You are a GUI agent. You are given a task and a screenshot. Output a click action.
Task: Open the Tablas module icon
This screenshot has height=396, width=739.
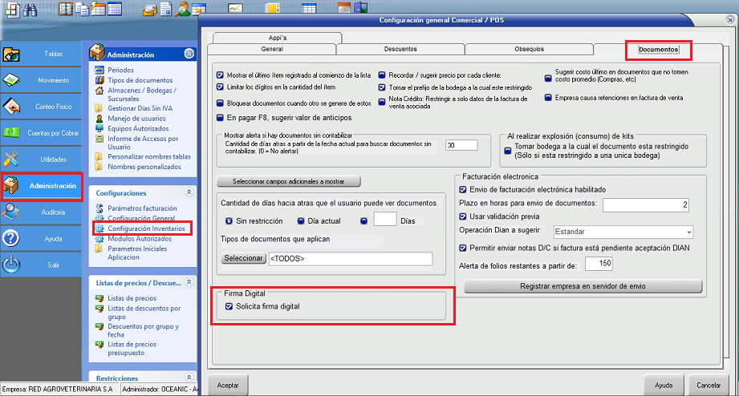[13, 55]
